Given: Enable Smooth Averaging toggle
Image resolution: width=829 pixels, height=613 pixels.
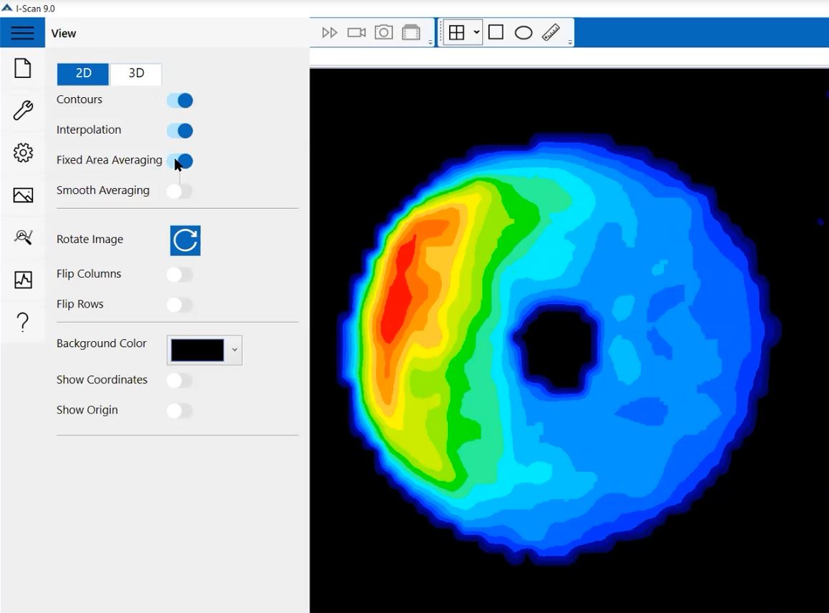Looking at the screenshot, I should (x=180, y=191).
